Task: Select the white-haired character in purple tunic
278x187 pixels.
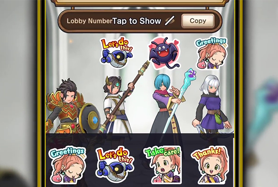Action: (x=212, y=104)
